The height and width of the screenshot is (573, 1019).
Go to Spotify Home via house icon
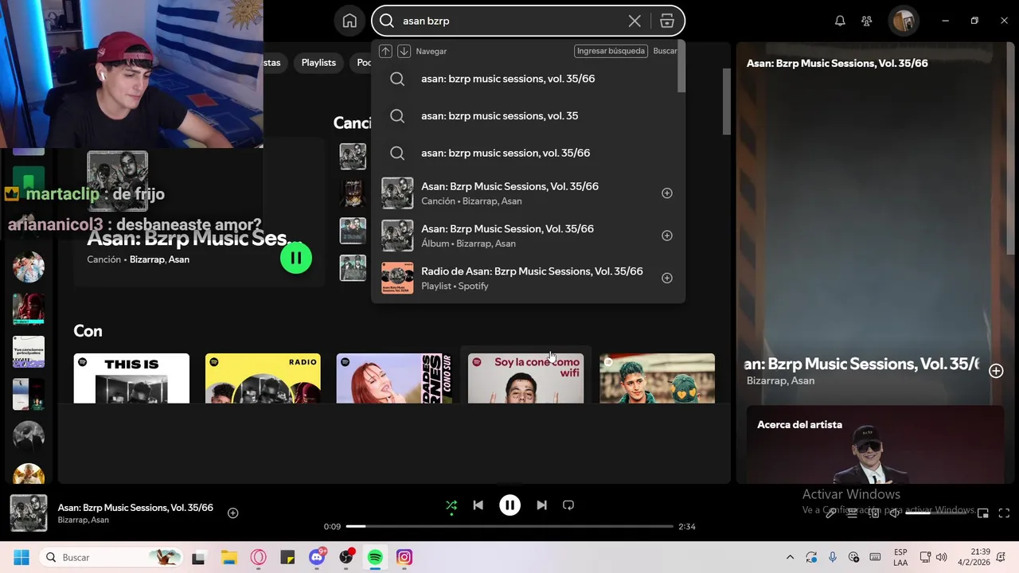click(349, 21)
